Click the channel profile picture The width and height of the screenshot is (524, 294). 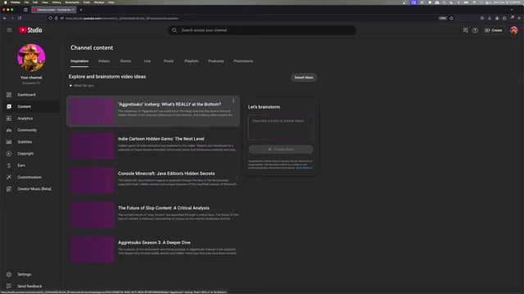(31, 57)
